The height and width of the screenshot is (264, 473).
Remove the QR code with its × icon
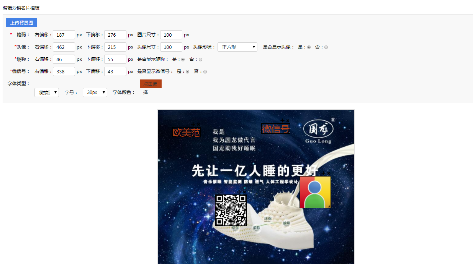point(244,192)
